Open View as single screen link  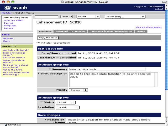(148, 27)
